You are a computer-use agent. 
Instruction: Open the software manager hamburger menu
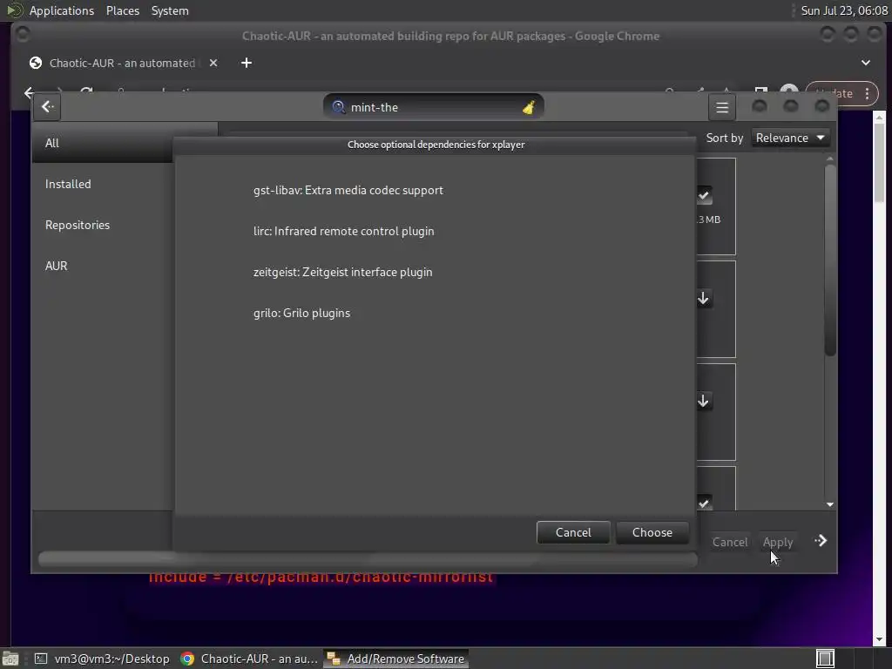[722, 107]
